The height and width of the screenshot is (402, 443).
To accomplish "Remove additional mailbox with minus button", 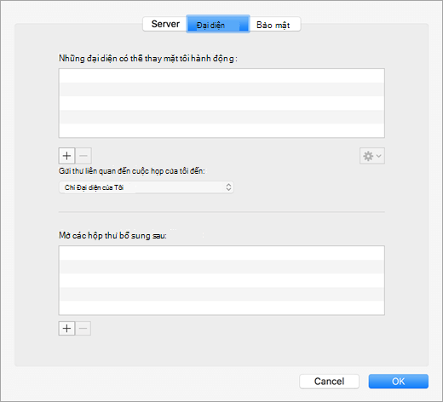I will point(83,329).
